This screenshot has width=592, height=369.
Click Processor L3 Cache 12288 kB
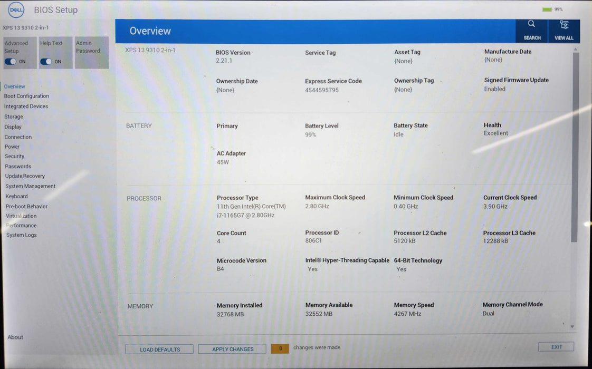(495, 241)
